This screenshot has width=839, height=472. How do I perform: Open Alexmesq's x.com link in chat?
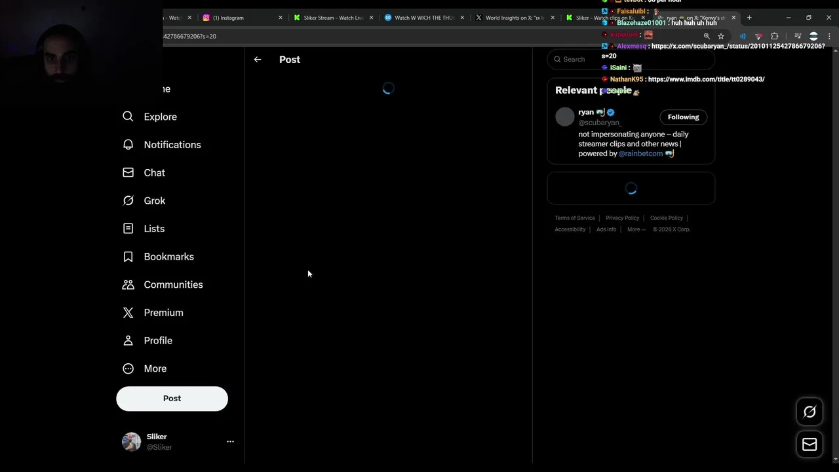click(x=713, y=51)
